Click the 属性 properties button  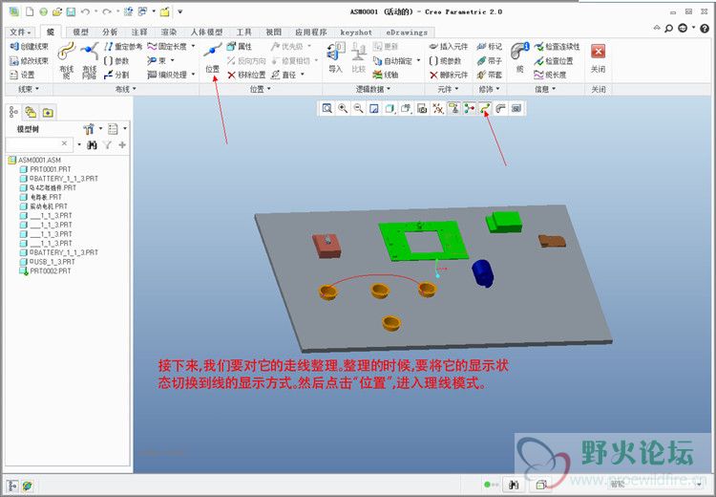(x=240, y=46)
